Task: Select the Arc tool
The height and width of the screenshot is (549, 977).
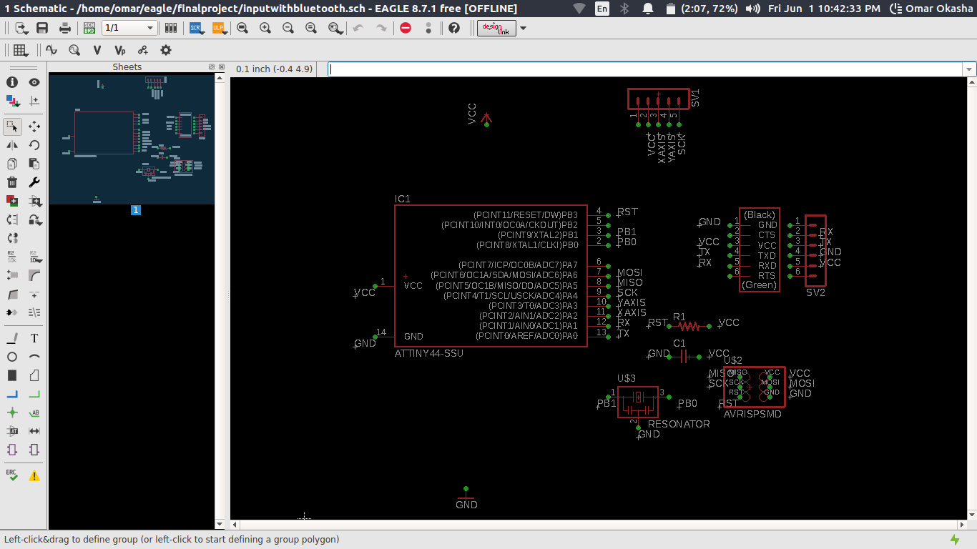Action: pyautogui.click(x=34, y=357)
